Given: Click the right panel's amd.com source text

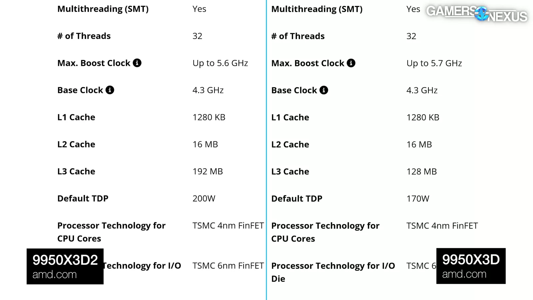Looking at the screenshot, I should tap(464, 274).
